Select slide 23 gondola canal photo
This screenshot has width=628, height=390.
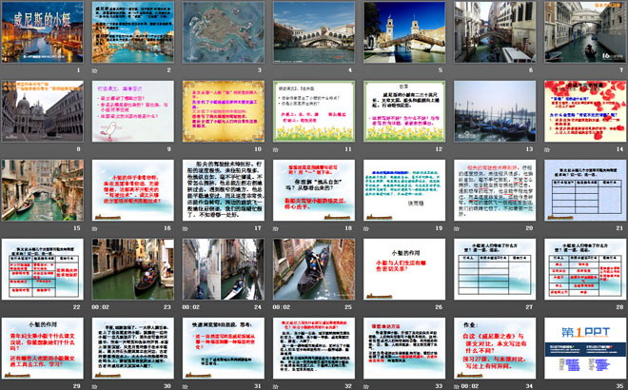tap(133, 269)
